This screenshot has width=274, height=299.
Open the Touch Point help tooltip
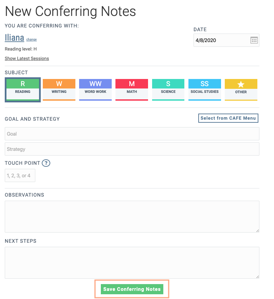coord(46,163)
